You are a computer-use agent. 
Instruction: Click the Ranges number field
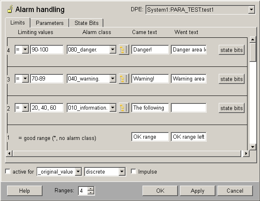coord(83,191)
